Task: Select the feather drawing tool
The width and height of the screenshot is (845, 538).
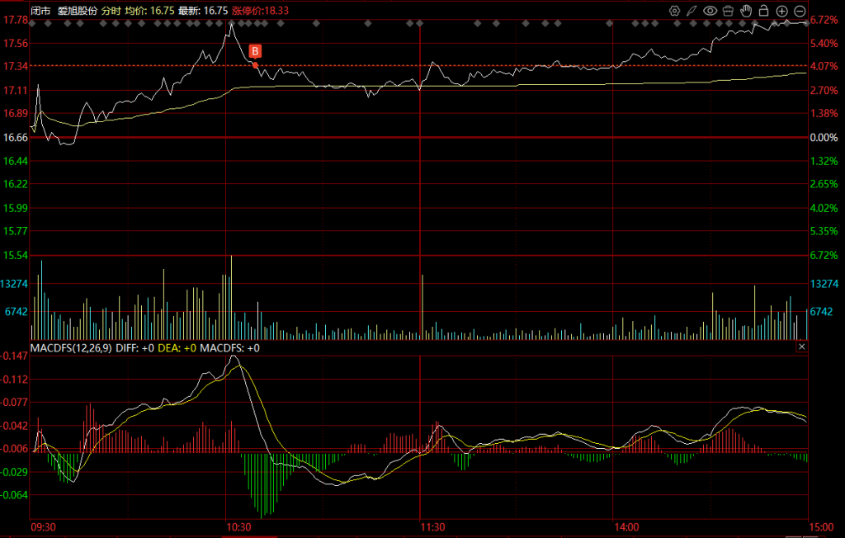Action: click(692, 11)
